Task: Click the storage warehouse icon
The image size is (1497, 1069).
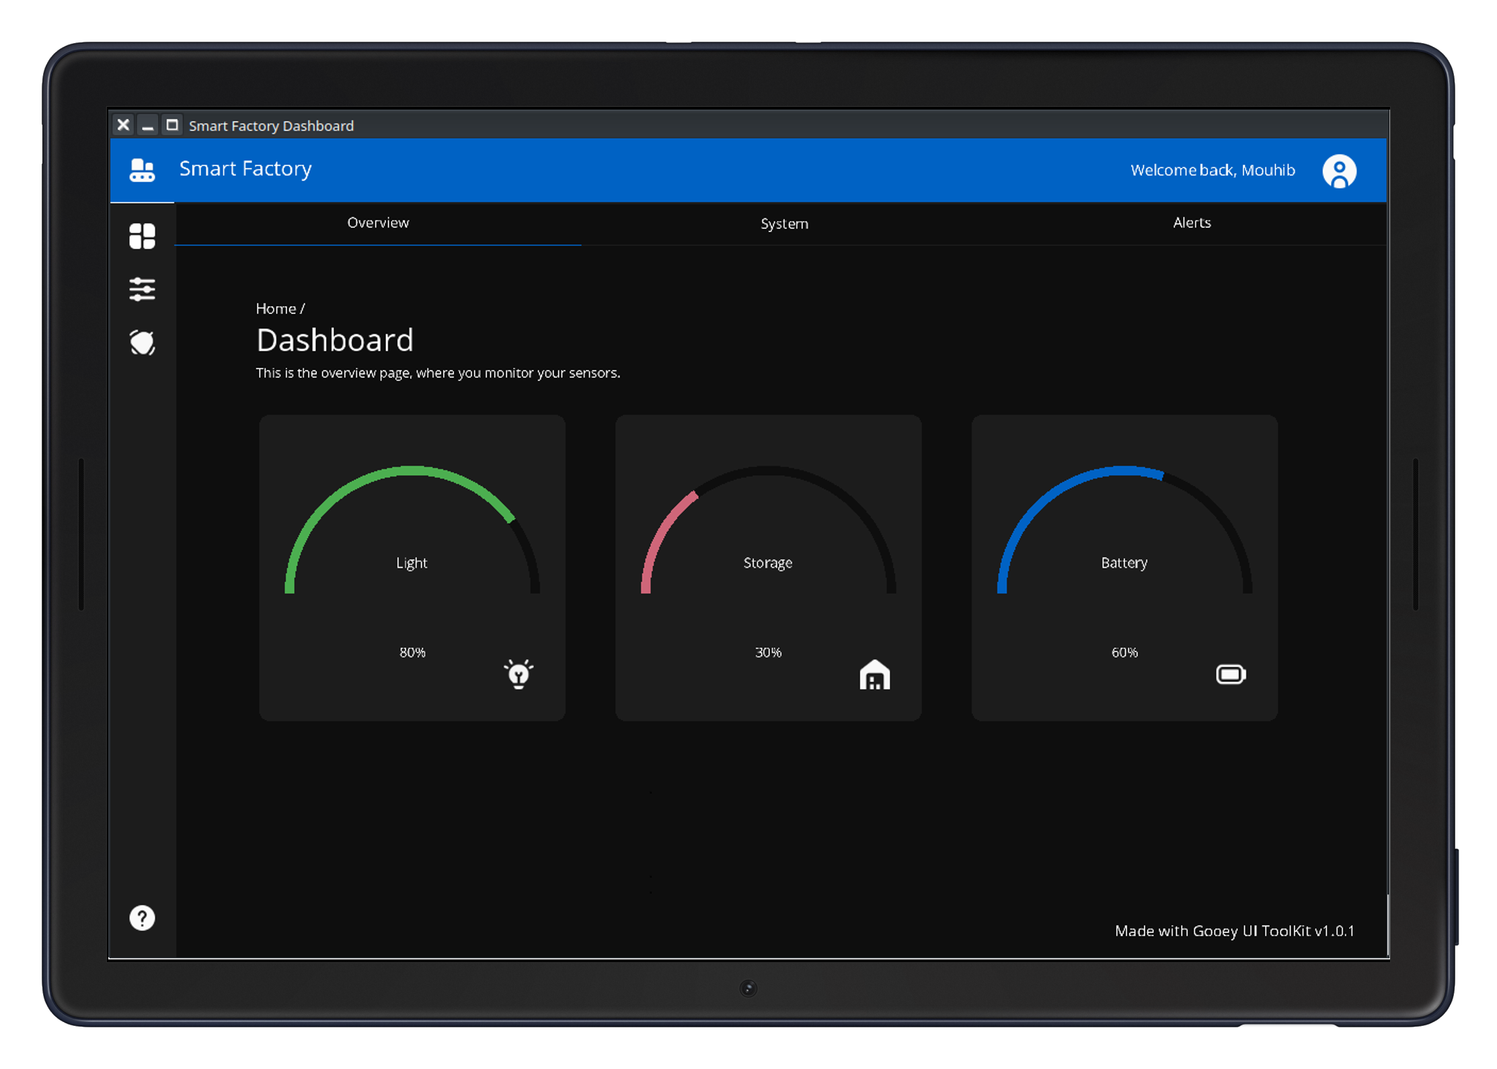Action: tap(874, 674)
